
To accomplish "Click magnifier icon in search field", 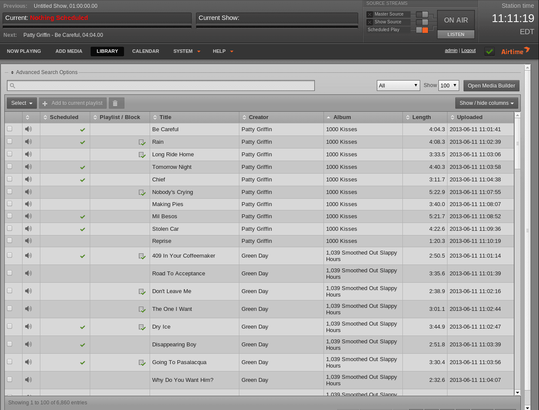I will tap(13, 86).
